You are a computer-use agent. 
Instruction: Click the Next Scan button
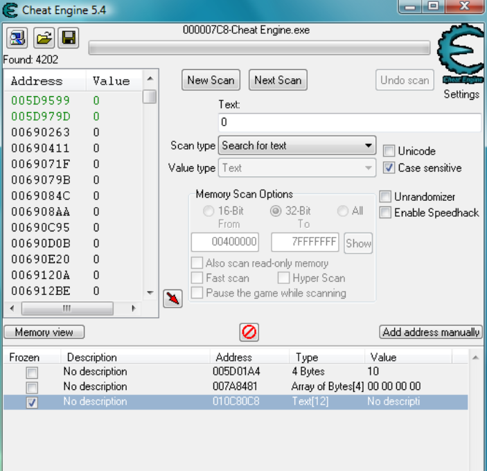point(278,80)
